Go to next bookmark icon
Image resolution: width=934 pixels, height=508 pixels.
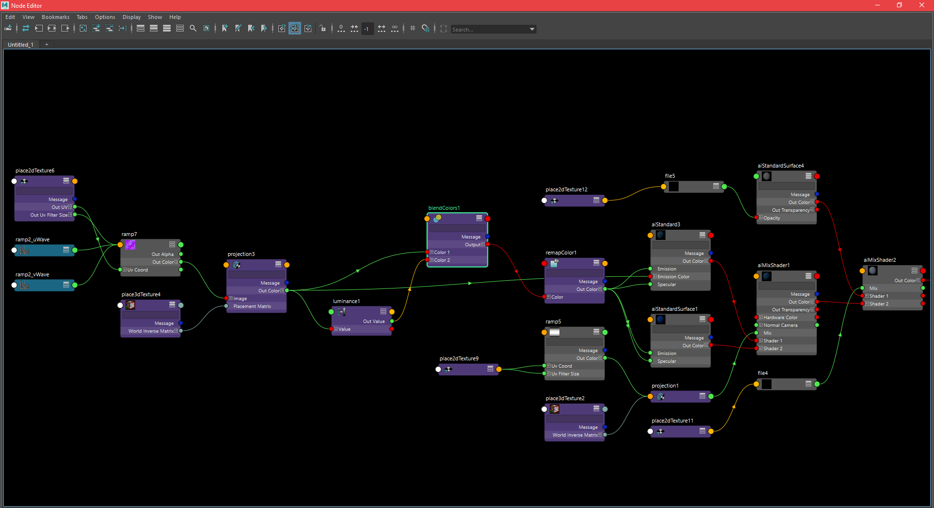264,28
